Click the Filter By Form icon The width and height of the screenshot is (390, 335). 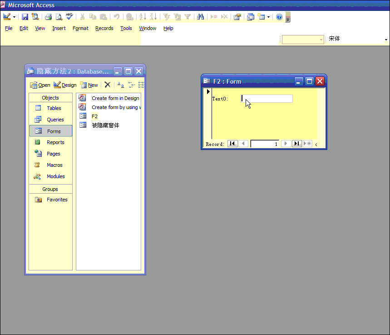177,17
